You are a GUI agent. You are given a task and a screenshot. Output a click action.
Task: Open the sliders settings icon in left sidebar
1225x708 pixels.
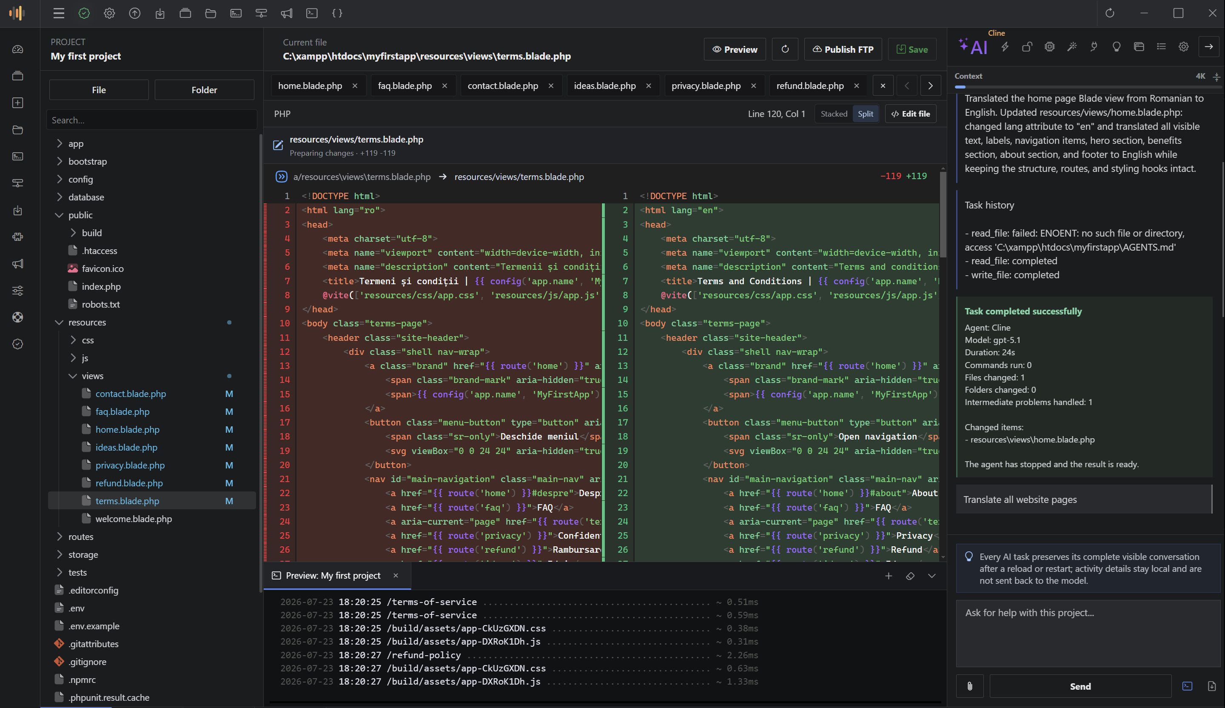click(x=18, y=291)
